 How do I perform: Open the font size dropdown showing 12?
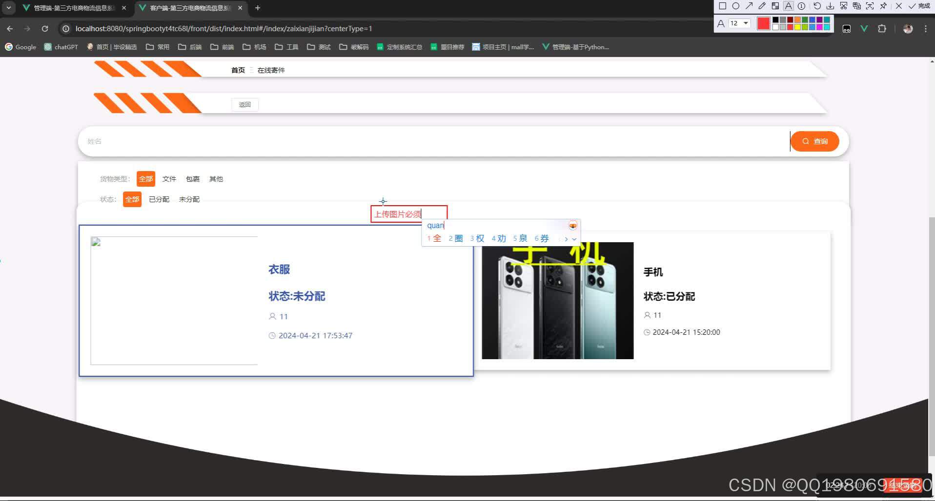(x=739, y=23)
